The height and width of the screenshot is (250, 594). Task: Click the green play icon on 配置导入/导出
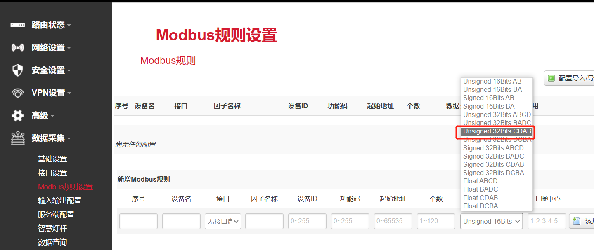[x=551, y=78]
